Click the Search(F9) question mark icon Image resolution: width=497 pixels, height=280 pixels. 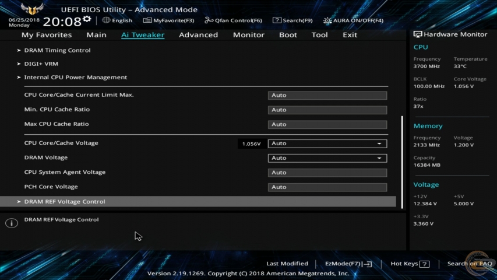coord(277,20)
